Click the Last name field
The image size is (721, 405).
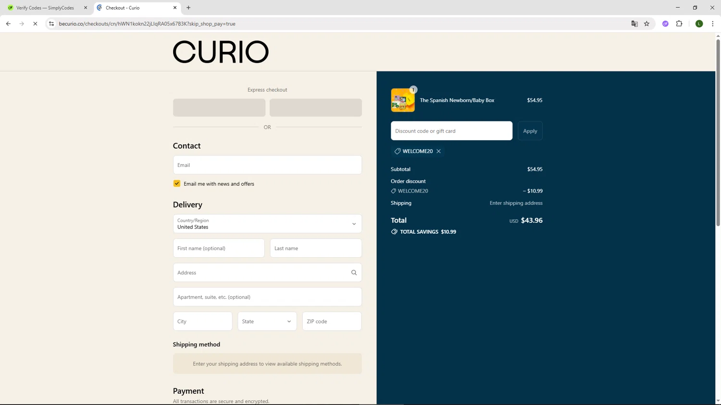coord(316,248)
